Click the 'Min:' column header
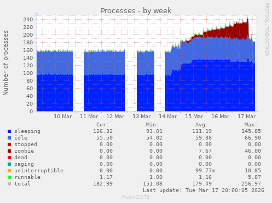The image size is (272, 203). coord(152,125)
